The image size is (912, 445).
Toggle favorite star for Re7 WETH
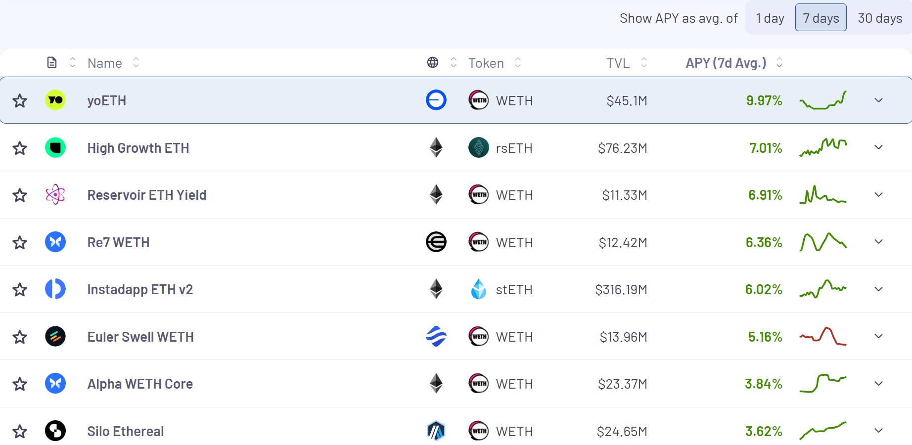coord(20,242)
